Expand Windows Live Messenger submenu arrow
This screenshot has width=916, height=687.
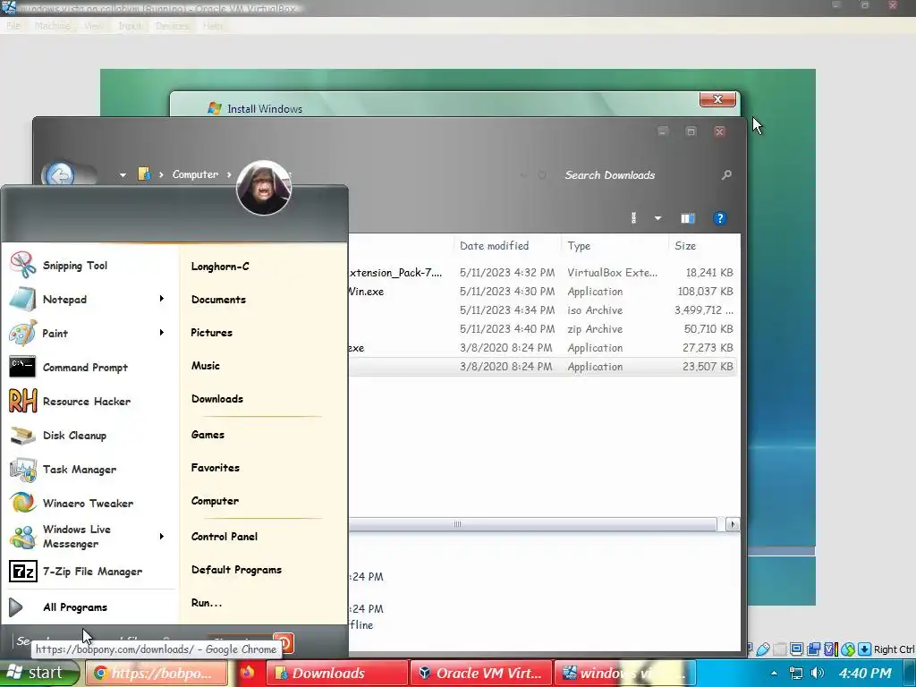click(x=162, y=536)
